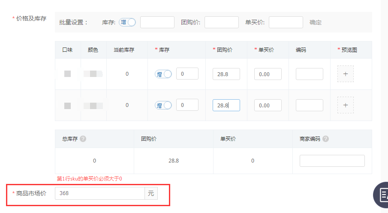Toggle the batch 库存 增 switch
This screenshot has width=388, height=213.
coord(127,22)
